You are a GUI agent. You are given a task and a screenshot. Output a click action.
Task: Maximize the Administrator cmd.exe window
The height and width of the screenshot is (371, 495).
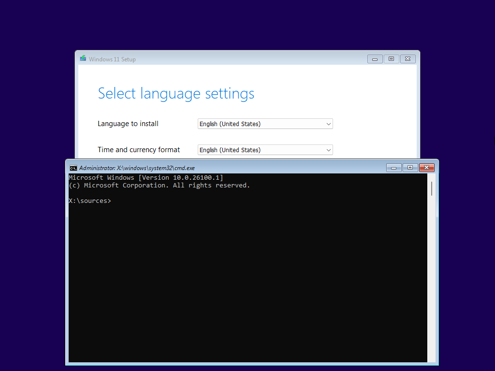click(410, 168)
